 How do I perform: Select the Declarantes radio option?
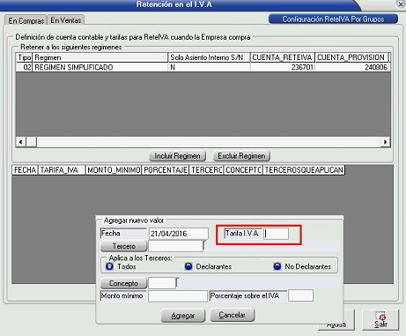(x=188, y=266)
